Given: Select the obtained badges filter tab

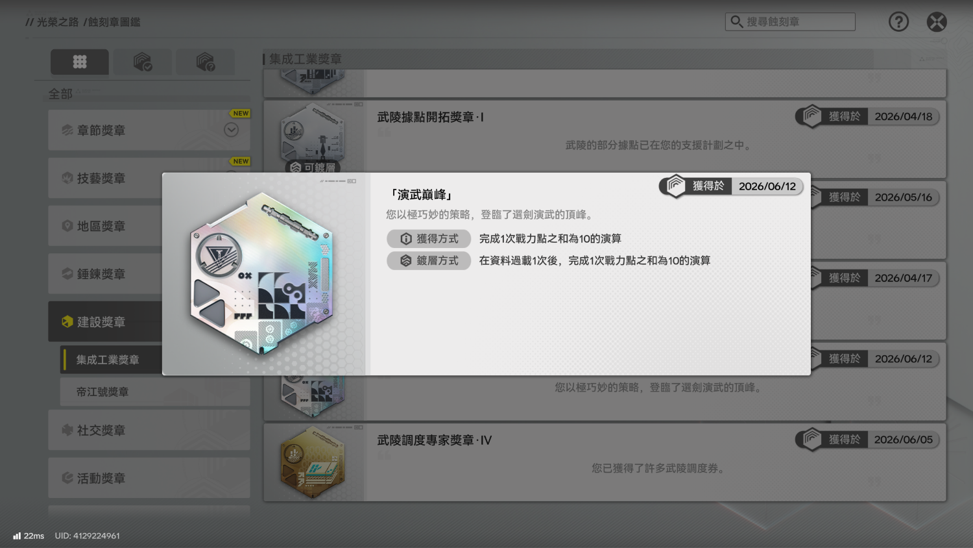Looking at the screenshot, I should coord(143,62).
